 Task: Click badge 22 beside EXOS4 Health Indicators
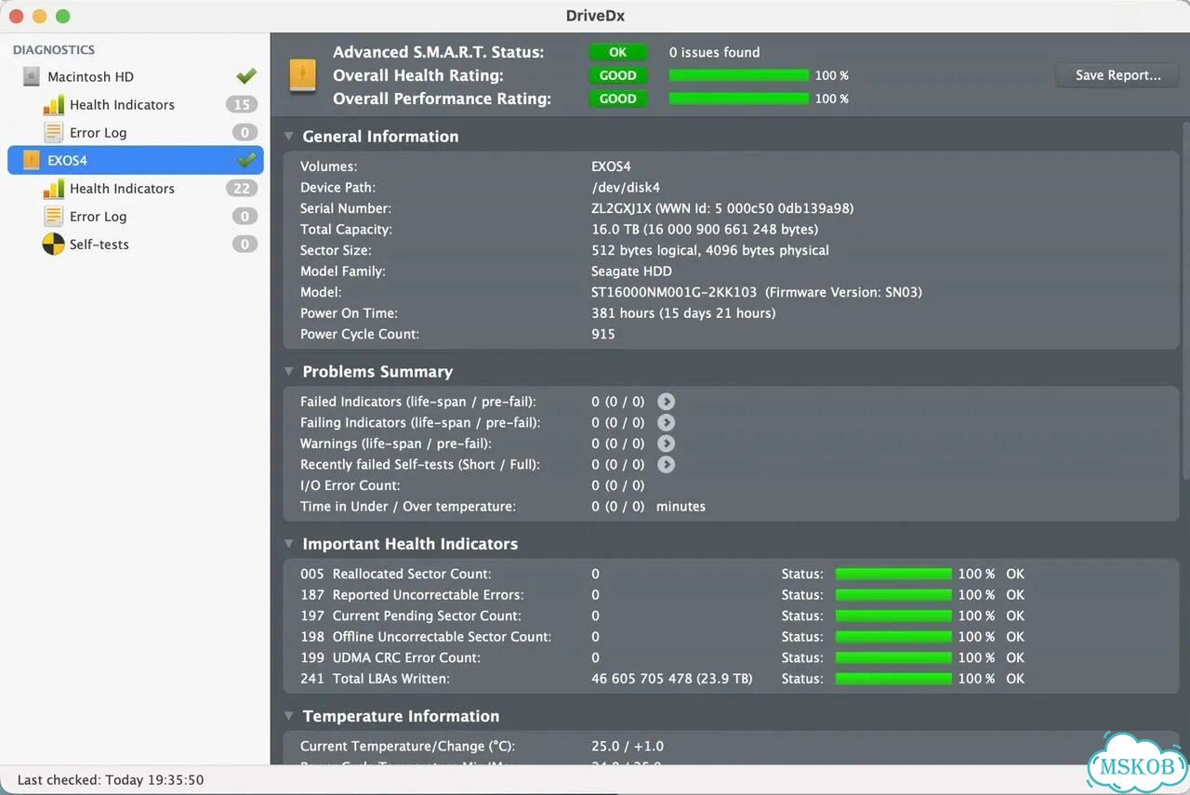coord(242,189)
